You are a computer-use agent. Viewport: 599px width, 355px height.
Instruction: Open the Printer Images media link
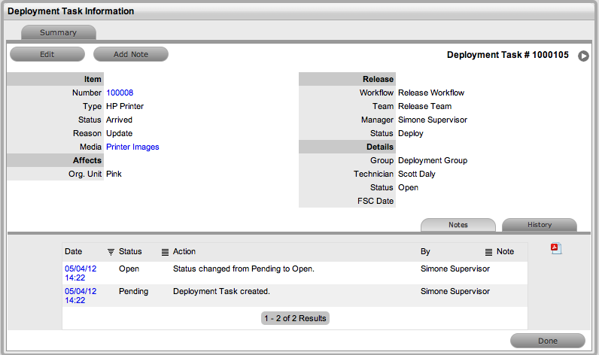(x=132, y=147)
